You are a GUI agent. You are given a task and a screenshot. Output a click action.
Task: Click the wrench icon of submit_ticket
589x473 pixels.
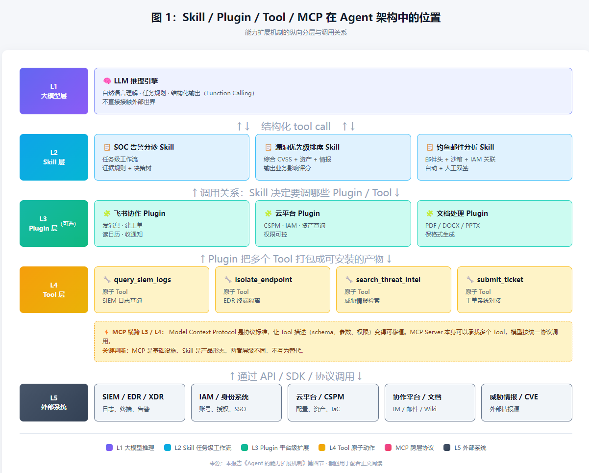coord(470,280)
